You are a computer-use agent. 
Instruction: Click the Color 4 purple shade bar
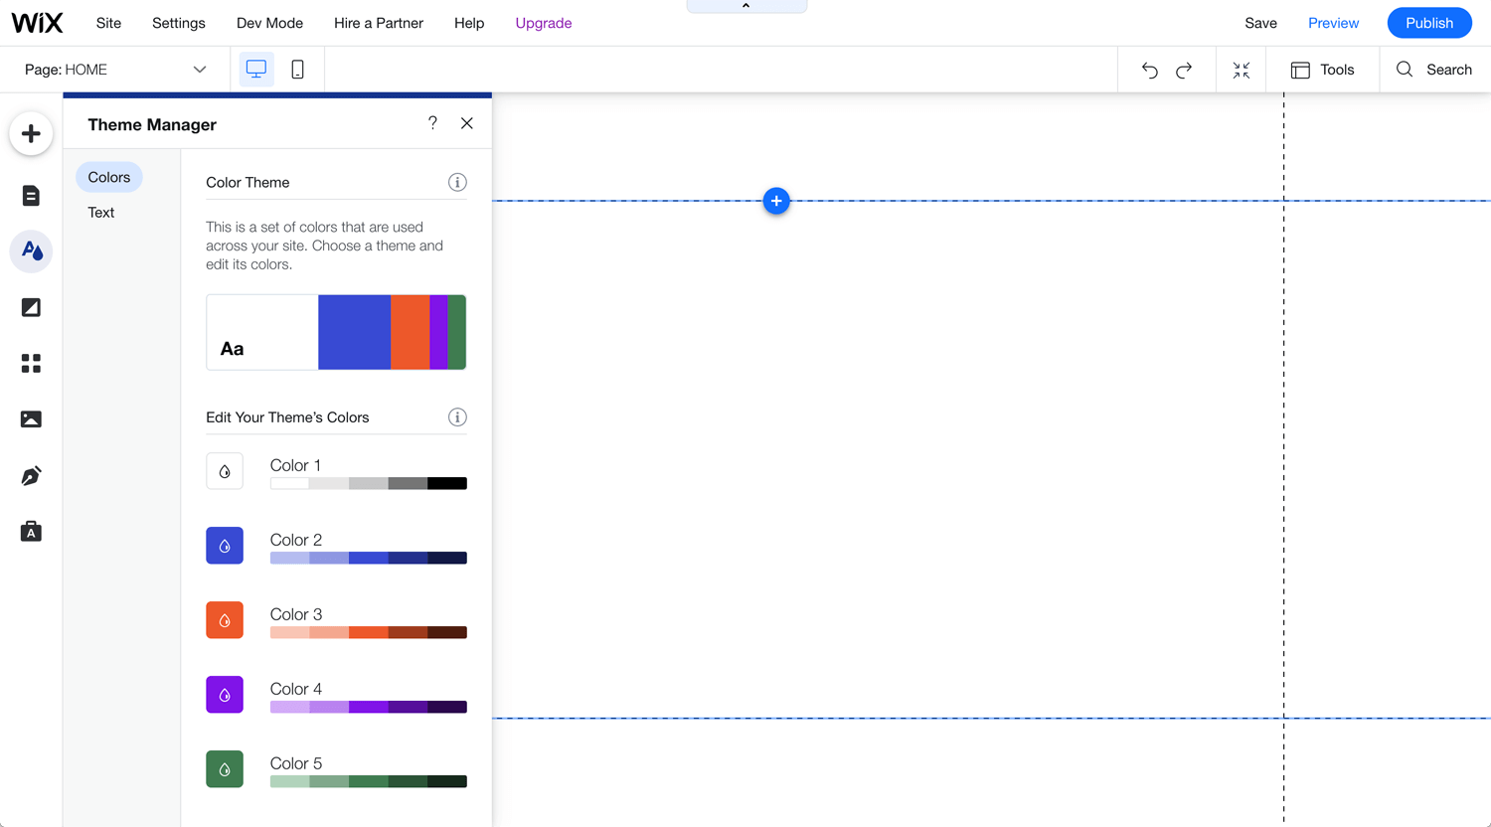[x=369, y=708]
